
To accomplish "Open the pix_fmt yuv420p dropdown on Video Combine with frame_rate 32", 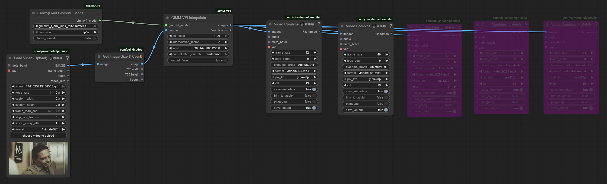I will [x=294, y=77].
